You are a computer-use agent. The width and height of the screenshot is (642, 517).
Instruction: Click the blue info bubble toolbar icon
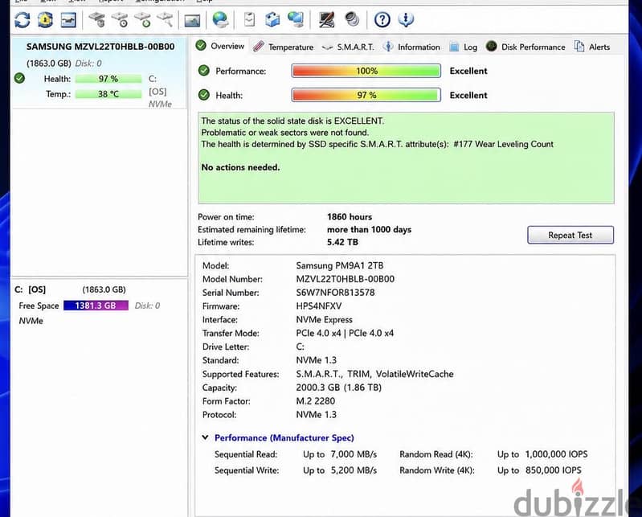pos(406,19)
